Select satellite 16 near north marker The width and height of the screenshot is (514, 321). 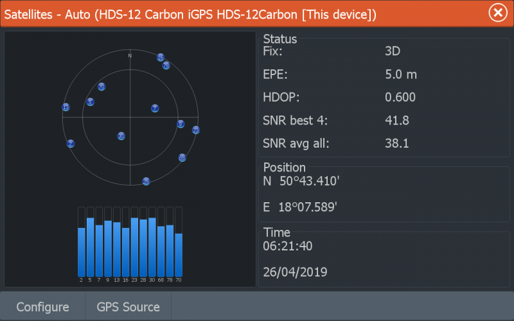[x=161, y=57]
